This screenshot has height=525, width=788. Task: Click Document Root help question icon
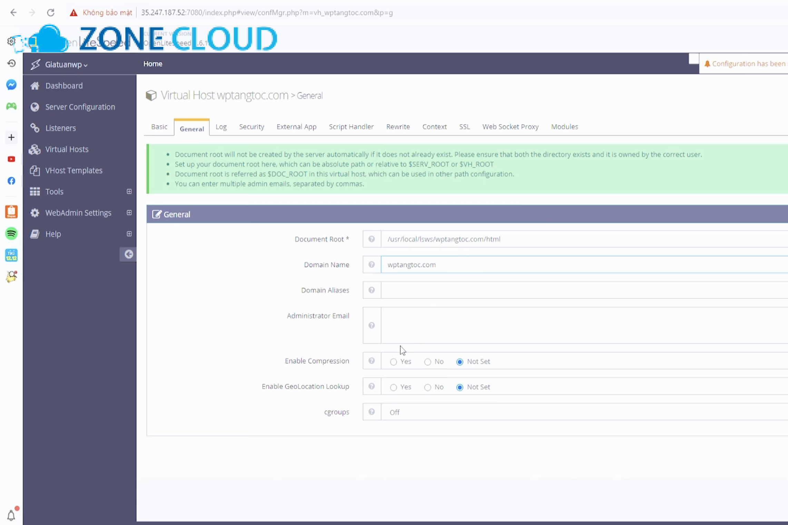[x=372, y=239]
